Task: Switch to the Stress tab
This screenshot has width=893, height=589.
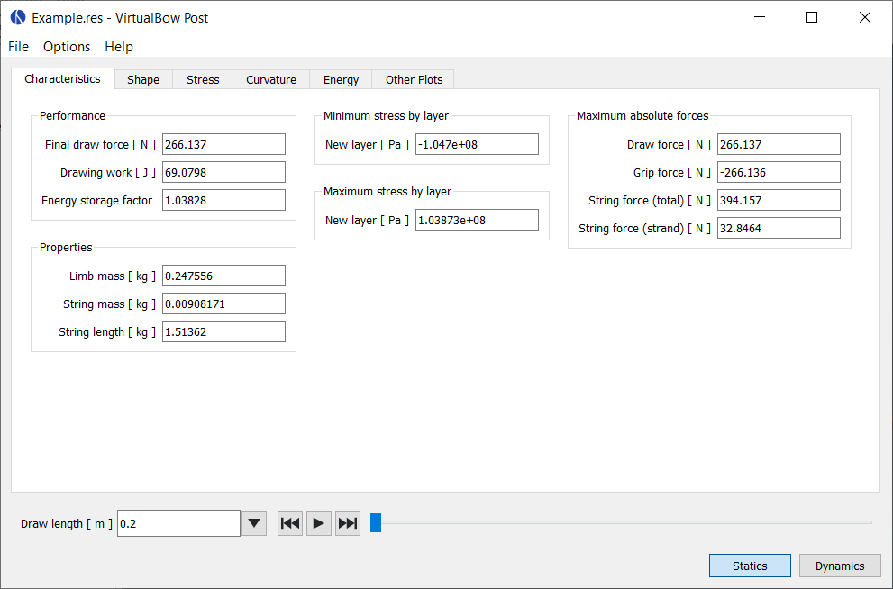Action: [x=203, y=79]
